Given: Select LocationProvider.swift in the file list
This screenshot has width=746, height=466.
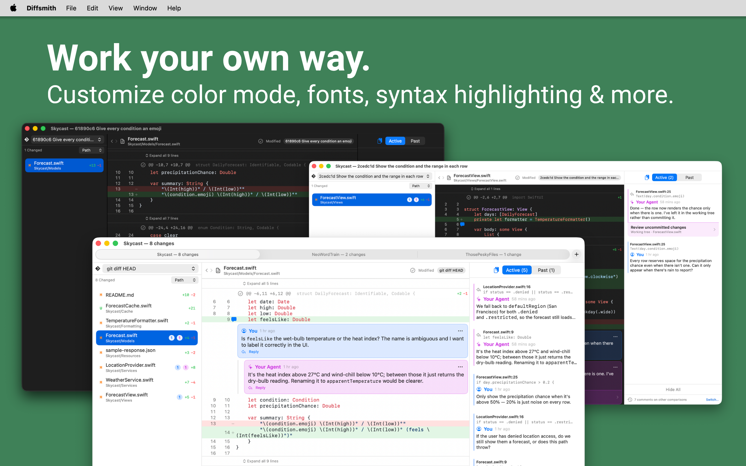Looking at the screenshot, I should pyautogui.click(x=147, y=367).
